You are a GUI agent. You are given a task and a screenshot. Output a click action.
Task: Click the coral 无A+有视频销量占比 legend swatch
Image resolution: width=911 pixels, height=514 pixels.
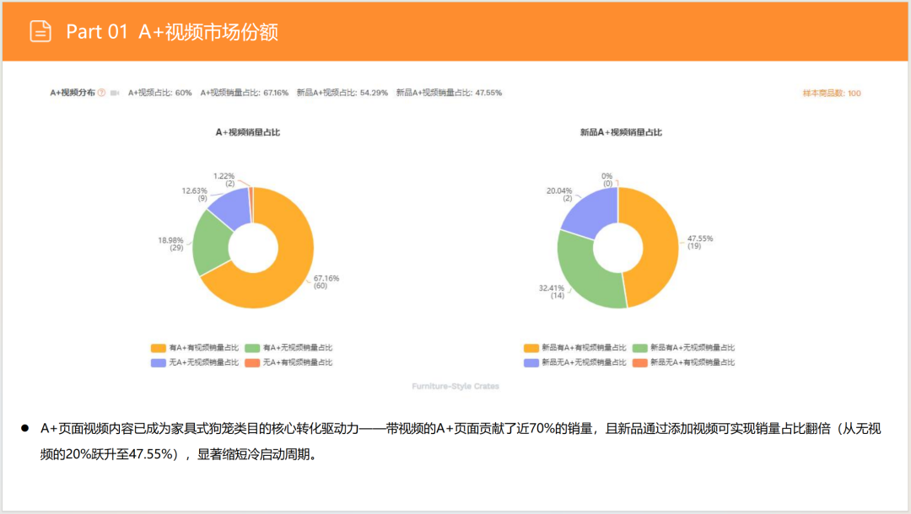pyautogui.click(x=252, y=362)
